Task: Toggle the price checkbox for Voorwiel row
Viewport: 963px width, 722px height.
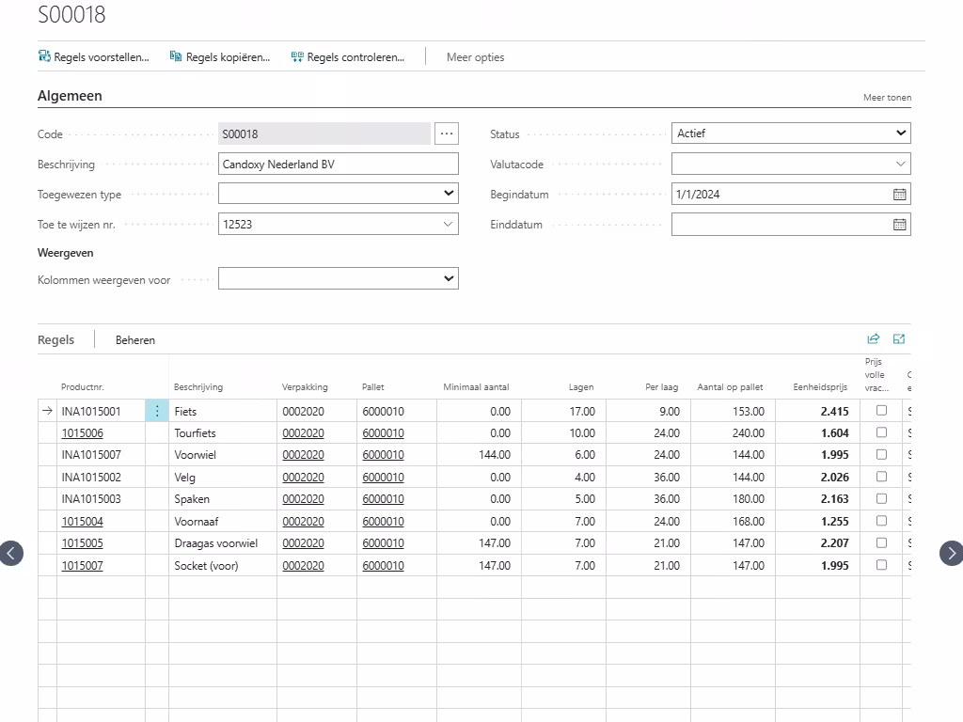Action: click(x=881, y=454)
